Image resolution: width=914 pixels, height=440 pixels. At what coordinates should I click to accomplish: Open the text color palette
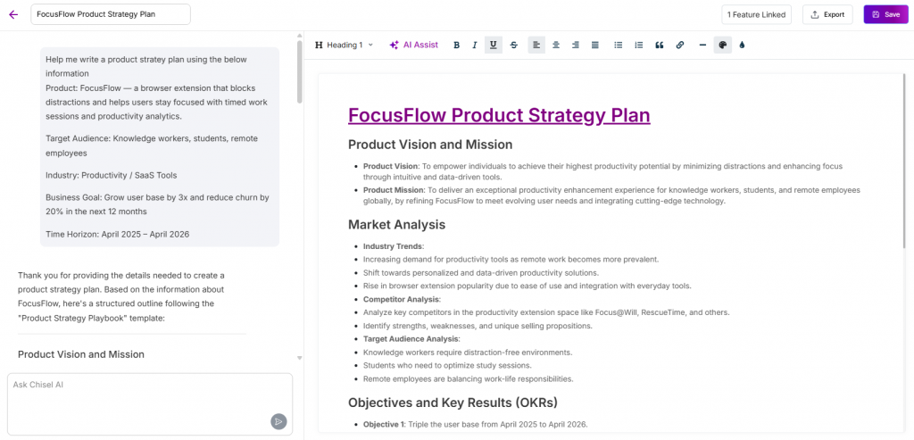(722, 45)
